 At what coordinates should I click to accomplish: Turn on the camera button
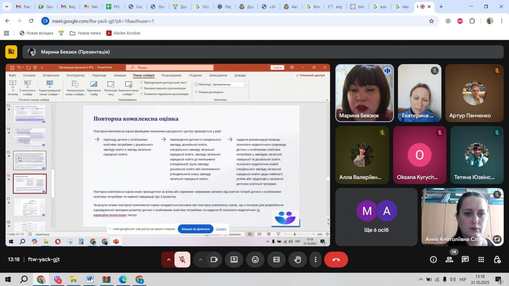(x=214, y=260)
